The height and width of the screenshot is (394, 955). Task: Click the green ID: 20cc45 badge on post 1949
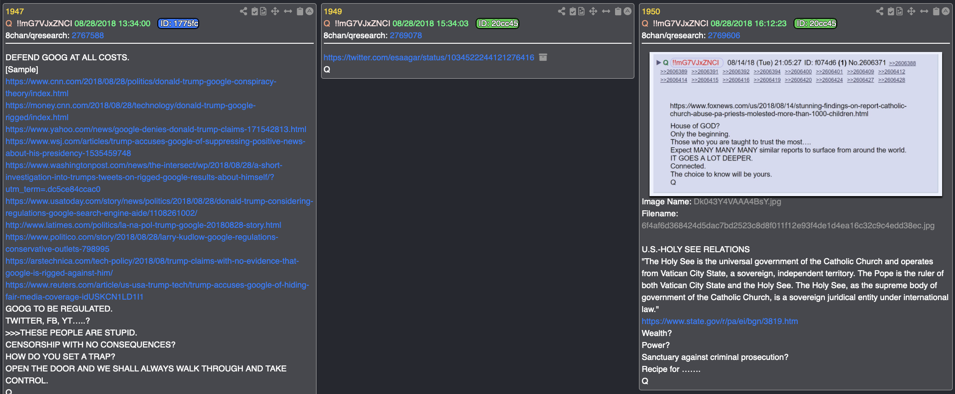[x=498, y=23]
